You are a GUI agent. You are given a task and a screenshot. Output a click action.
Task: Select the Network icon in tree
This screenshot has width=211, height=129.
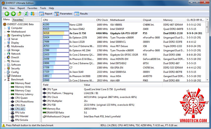click(x=8, y=54)
